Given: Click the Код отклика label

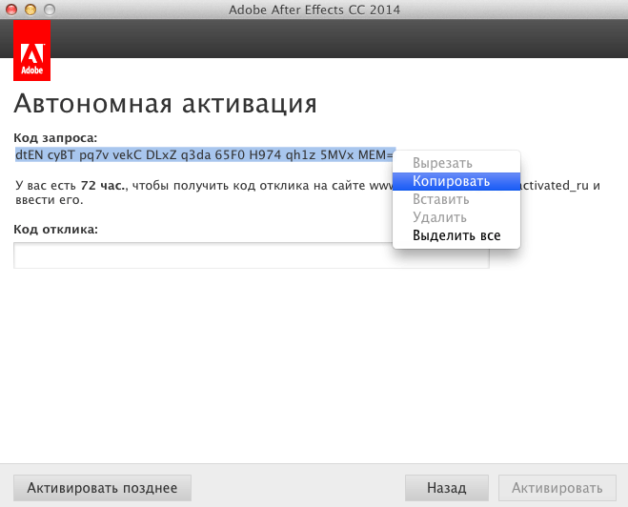Looking at the screenshot, I should tap(55, 230).
